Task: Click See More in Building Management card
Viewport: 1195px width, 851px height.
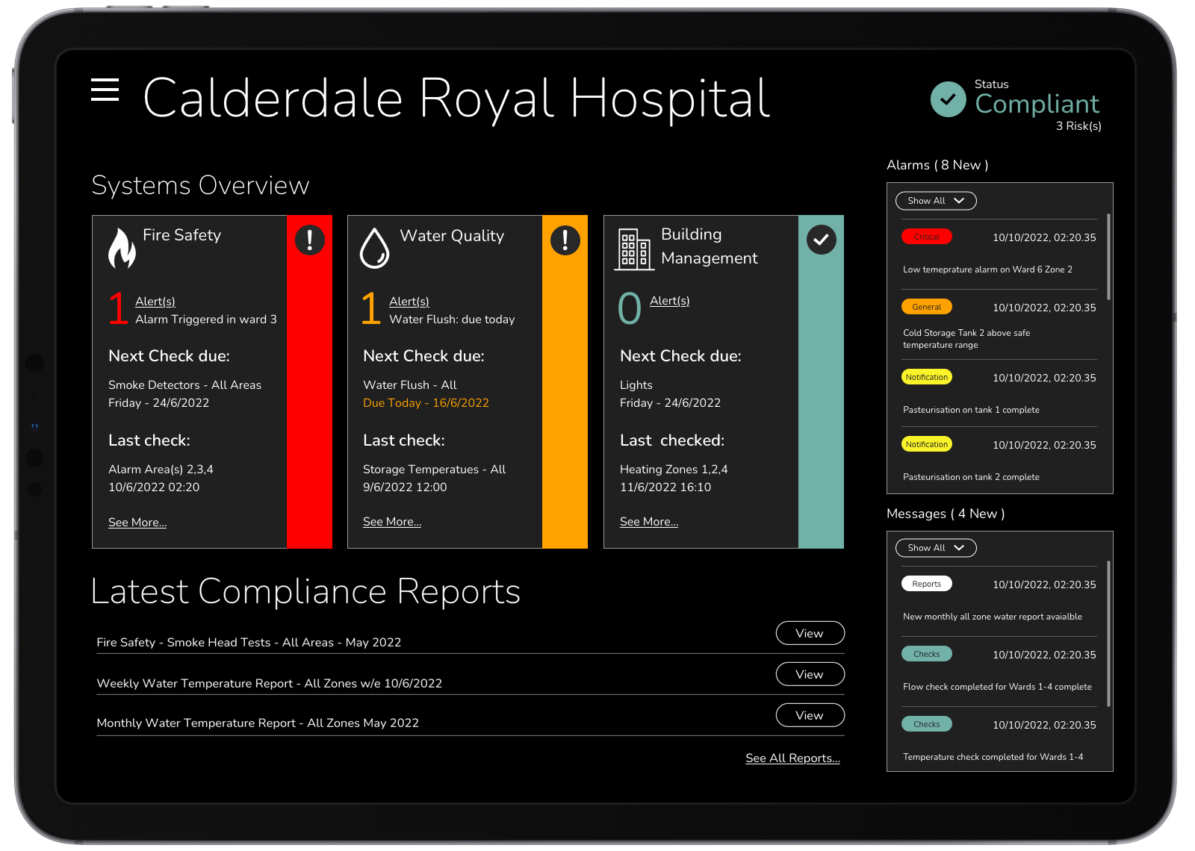Action: click(x=649, y=522)
